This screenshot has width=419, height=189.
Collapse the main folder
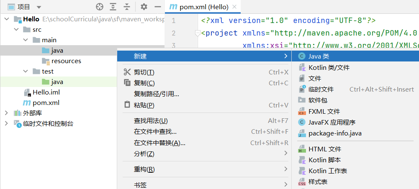click(x=26, y=40)
